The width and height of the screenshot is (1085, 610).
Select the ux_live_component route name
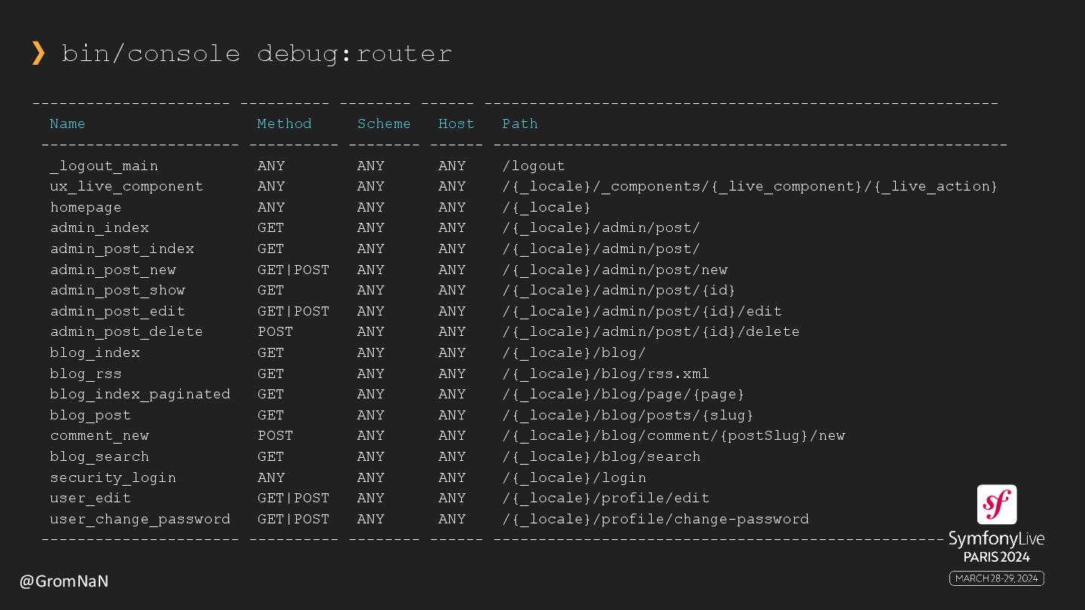click(127, 186)
